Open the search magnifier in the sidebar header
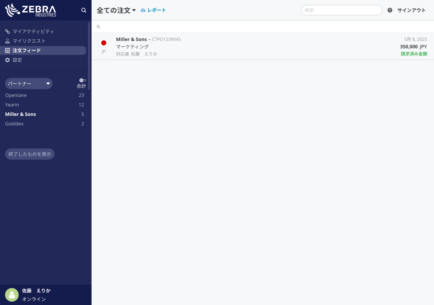 [x=84, y=10]
